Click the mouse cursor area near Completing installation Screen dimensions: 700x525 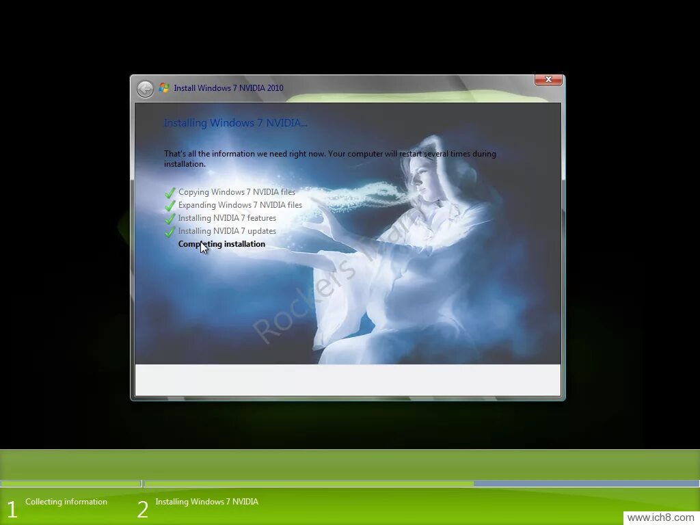pos(203,247)
